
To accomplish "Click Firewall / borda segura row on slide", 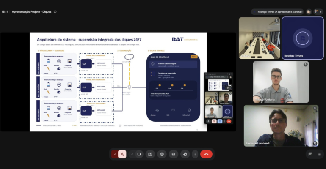I will click(x=173, y=65).
